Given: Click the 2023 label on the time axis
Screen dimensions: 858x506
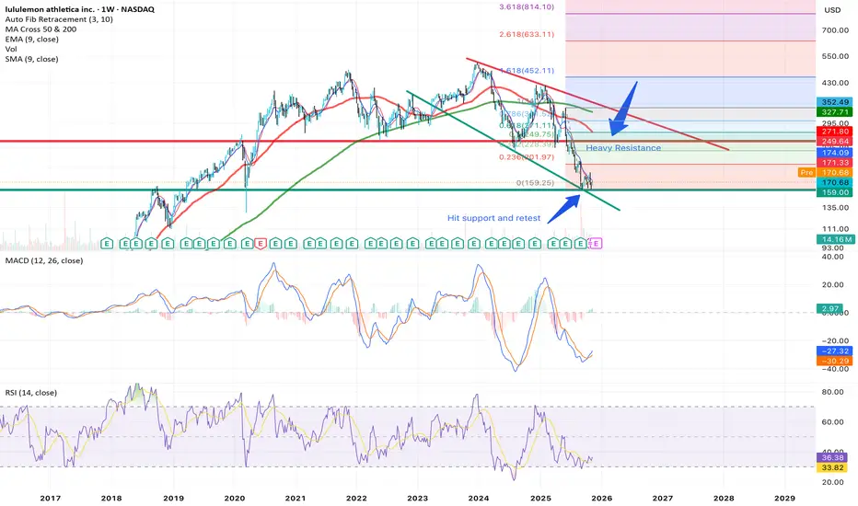Looking at the screenshot, I should [418, 498].
